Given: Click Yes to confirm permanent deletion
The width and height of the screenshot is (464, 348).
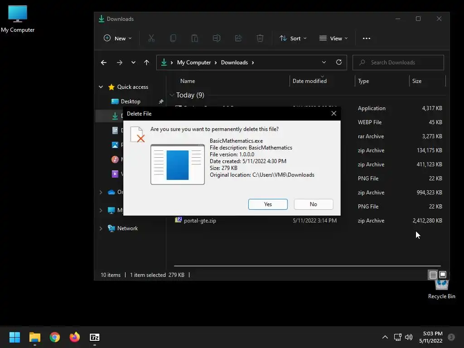Looking at the screenshot, I should [268, 204].
